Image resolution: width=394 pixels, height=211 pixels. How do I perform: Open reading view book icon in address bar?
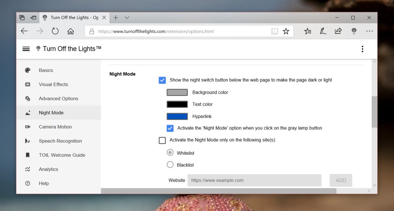[274, 31]
